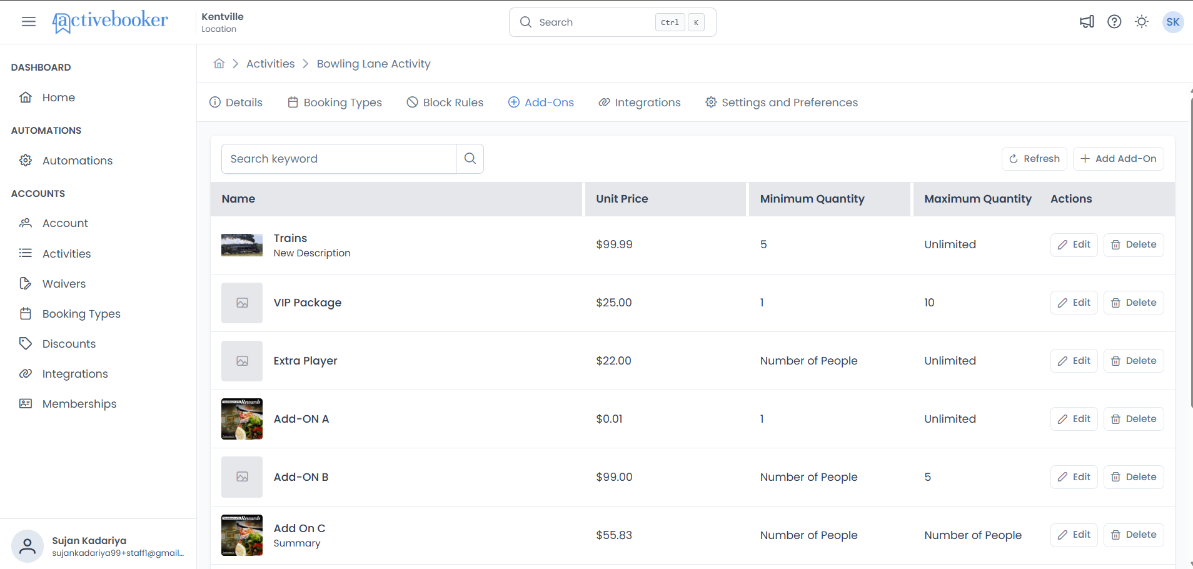Edit the Add-ON B add-on

coord(1074,477)
